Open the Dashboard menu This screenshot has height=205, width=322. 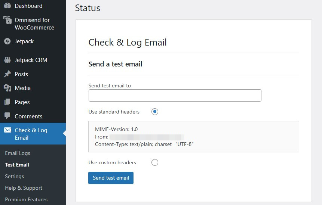coord(28,6)
